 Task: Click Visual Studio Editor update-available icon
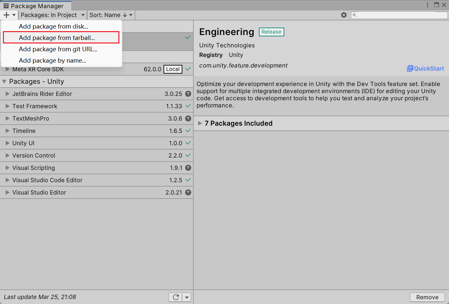[188, 192]
